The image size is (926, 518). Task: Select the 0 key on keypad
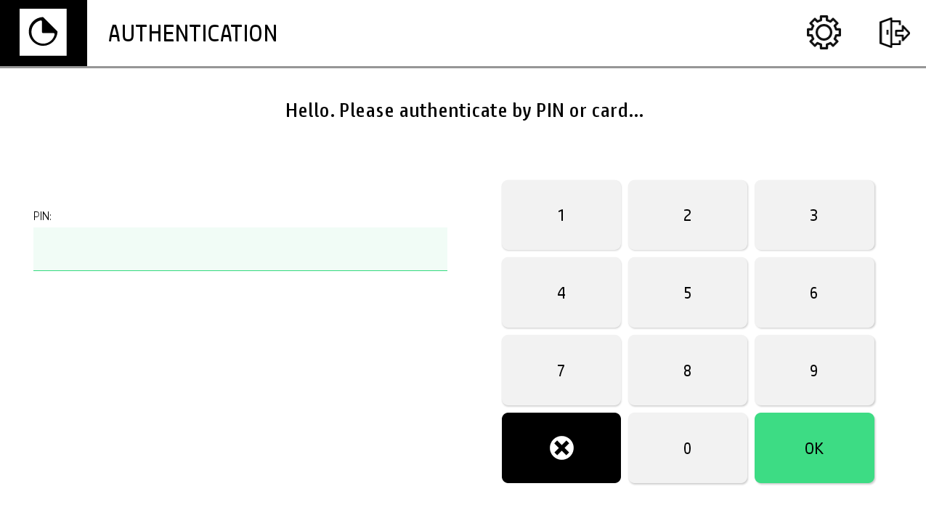coord(688,448)
